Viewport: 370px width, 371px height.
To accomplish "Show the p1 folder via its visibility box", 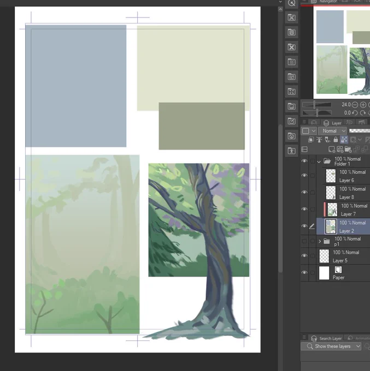I will [304, 241].
